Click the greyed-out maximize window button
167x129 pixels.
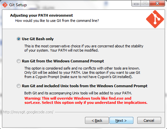click(x=145, y=4)
